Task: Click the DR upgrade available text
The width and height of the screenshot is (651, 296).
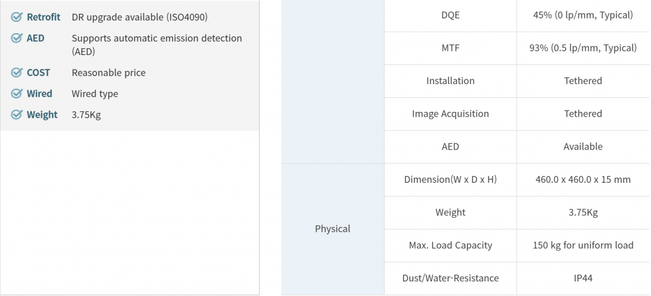Action: [143, 17]
